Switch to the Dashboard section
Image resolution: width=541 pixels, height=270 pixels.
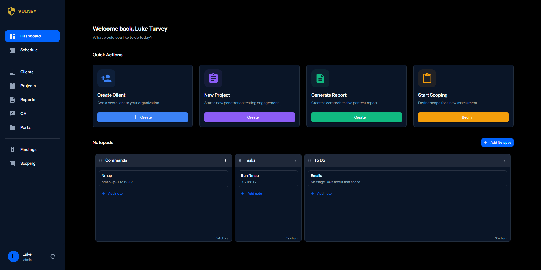[31, 36]
